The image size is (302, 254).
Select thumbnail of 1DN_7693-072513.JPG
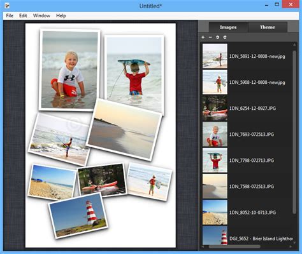(215, 134)
